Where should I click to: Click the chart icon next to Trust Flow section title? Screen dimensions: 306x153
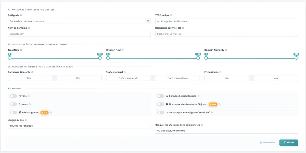[x=9, y=44]
